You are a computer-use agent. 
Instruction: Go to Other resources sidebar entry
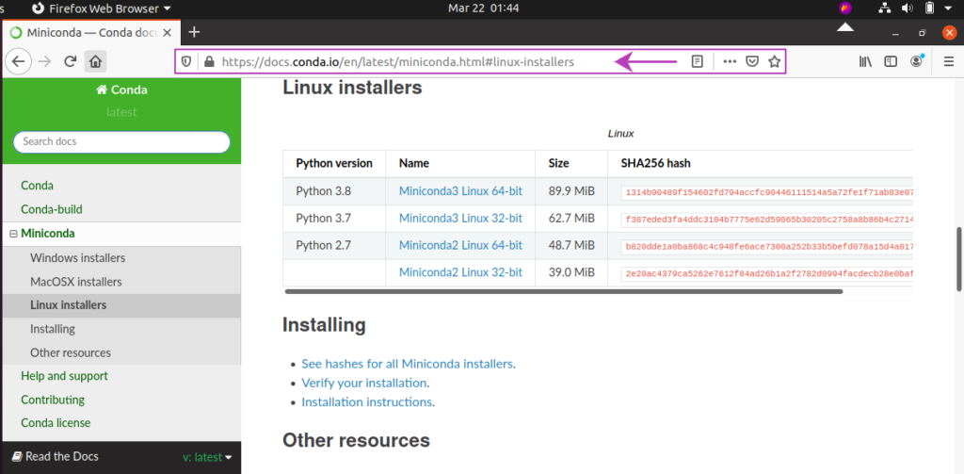click(x=71, y=352)
